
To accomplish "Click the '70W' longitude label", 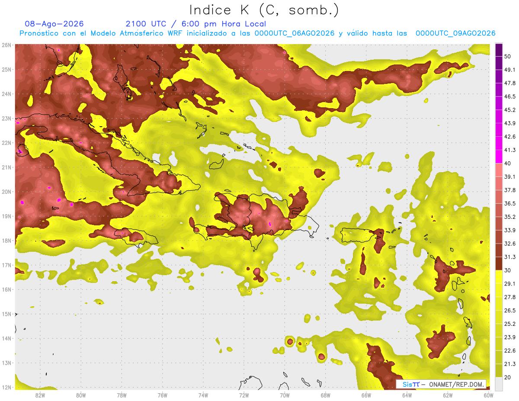I will pos(285,395).
